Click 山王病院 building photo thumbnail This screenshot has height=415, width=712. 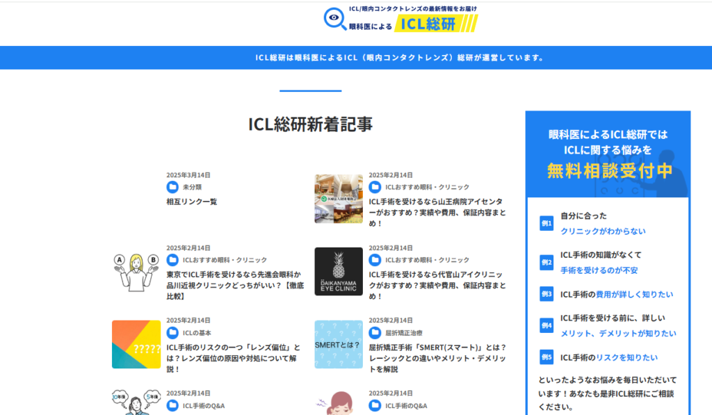click(x=339, y=199)
